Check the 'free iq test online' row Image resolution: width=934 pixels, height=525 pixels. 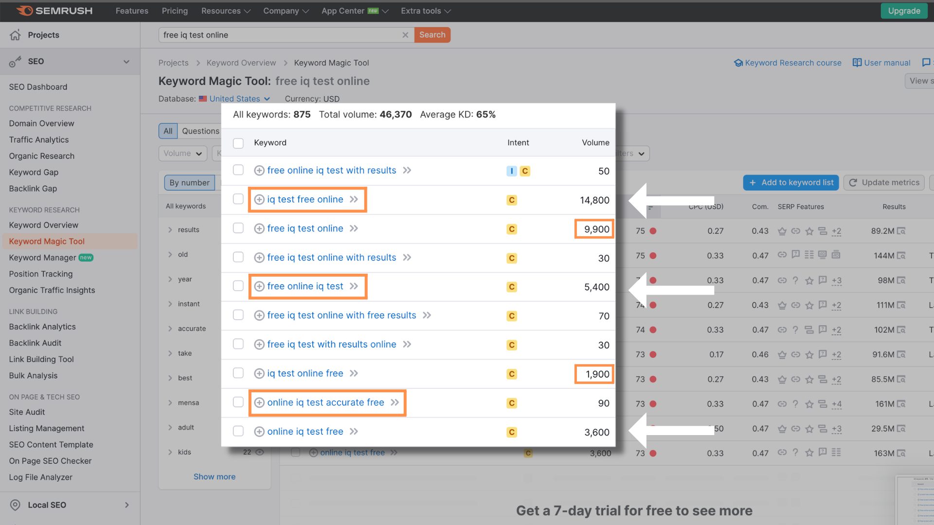238,228
